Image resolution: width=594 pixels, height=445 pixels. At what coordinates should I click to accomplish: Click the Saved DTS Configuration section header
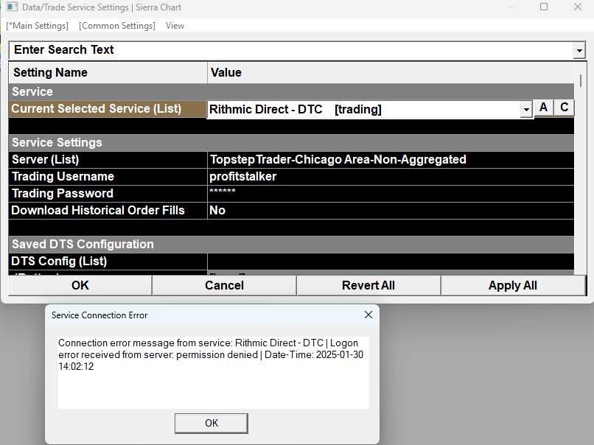[291, 245]
